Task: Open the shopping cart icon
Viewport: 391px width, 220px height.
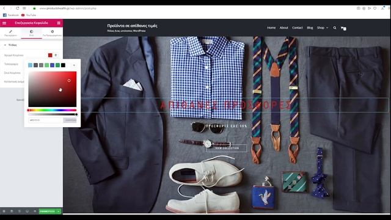Action: [343, 28]
